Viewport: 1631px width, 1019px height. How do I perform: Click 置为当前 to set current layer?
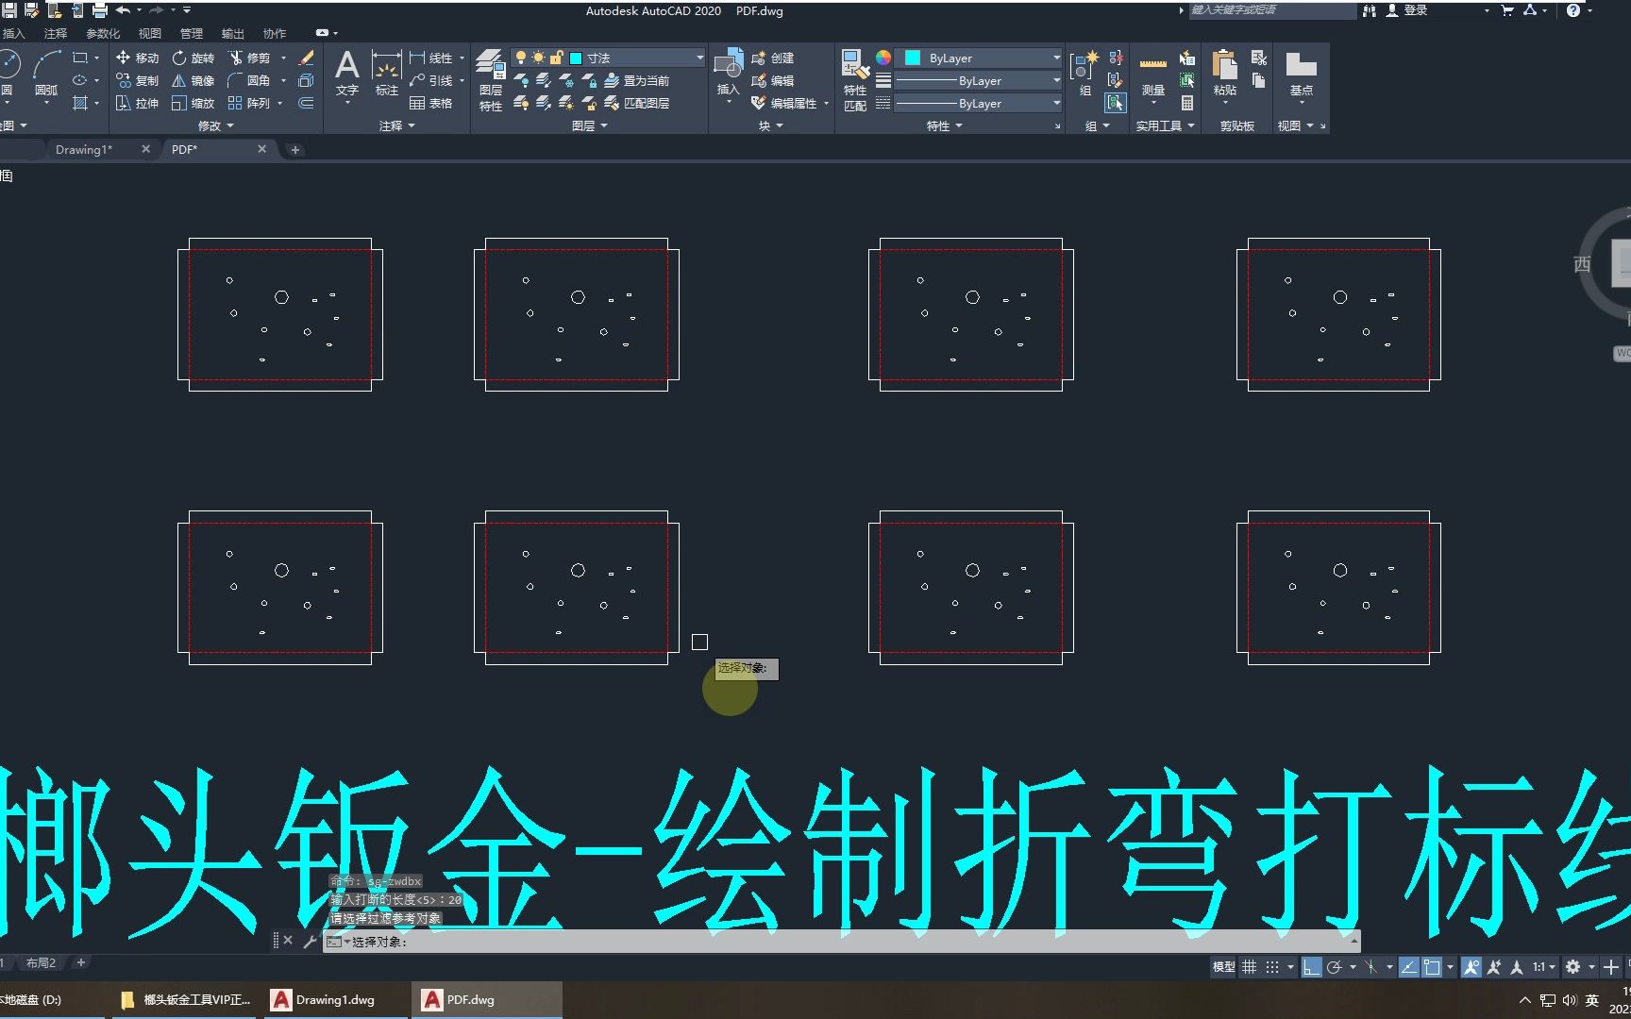pyautogui.click(x=647, y=81)
